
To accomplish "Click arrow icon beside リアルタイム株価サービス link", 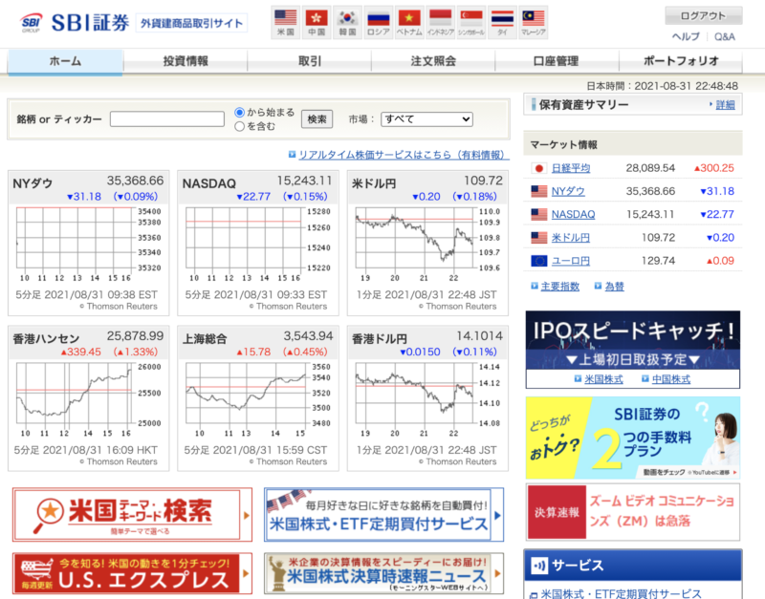I will (292, 155).
